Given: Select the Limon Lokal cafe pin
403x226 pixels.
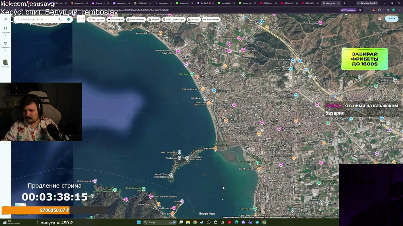Looking at the screenshot, I should pos(208,103).
